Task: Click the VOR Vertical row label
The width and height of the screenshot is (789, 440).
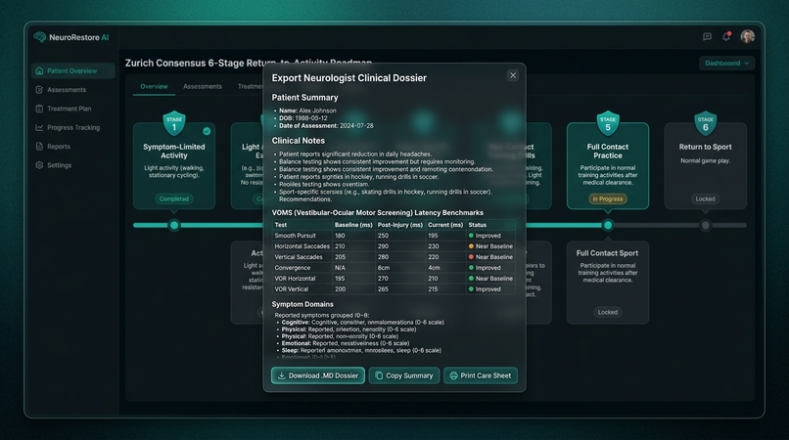Action: pyautogui.click(x=292, y=289)
